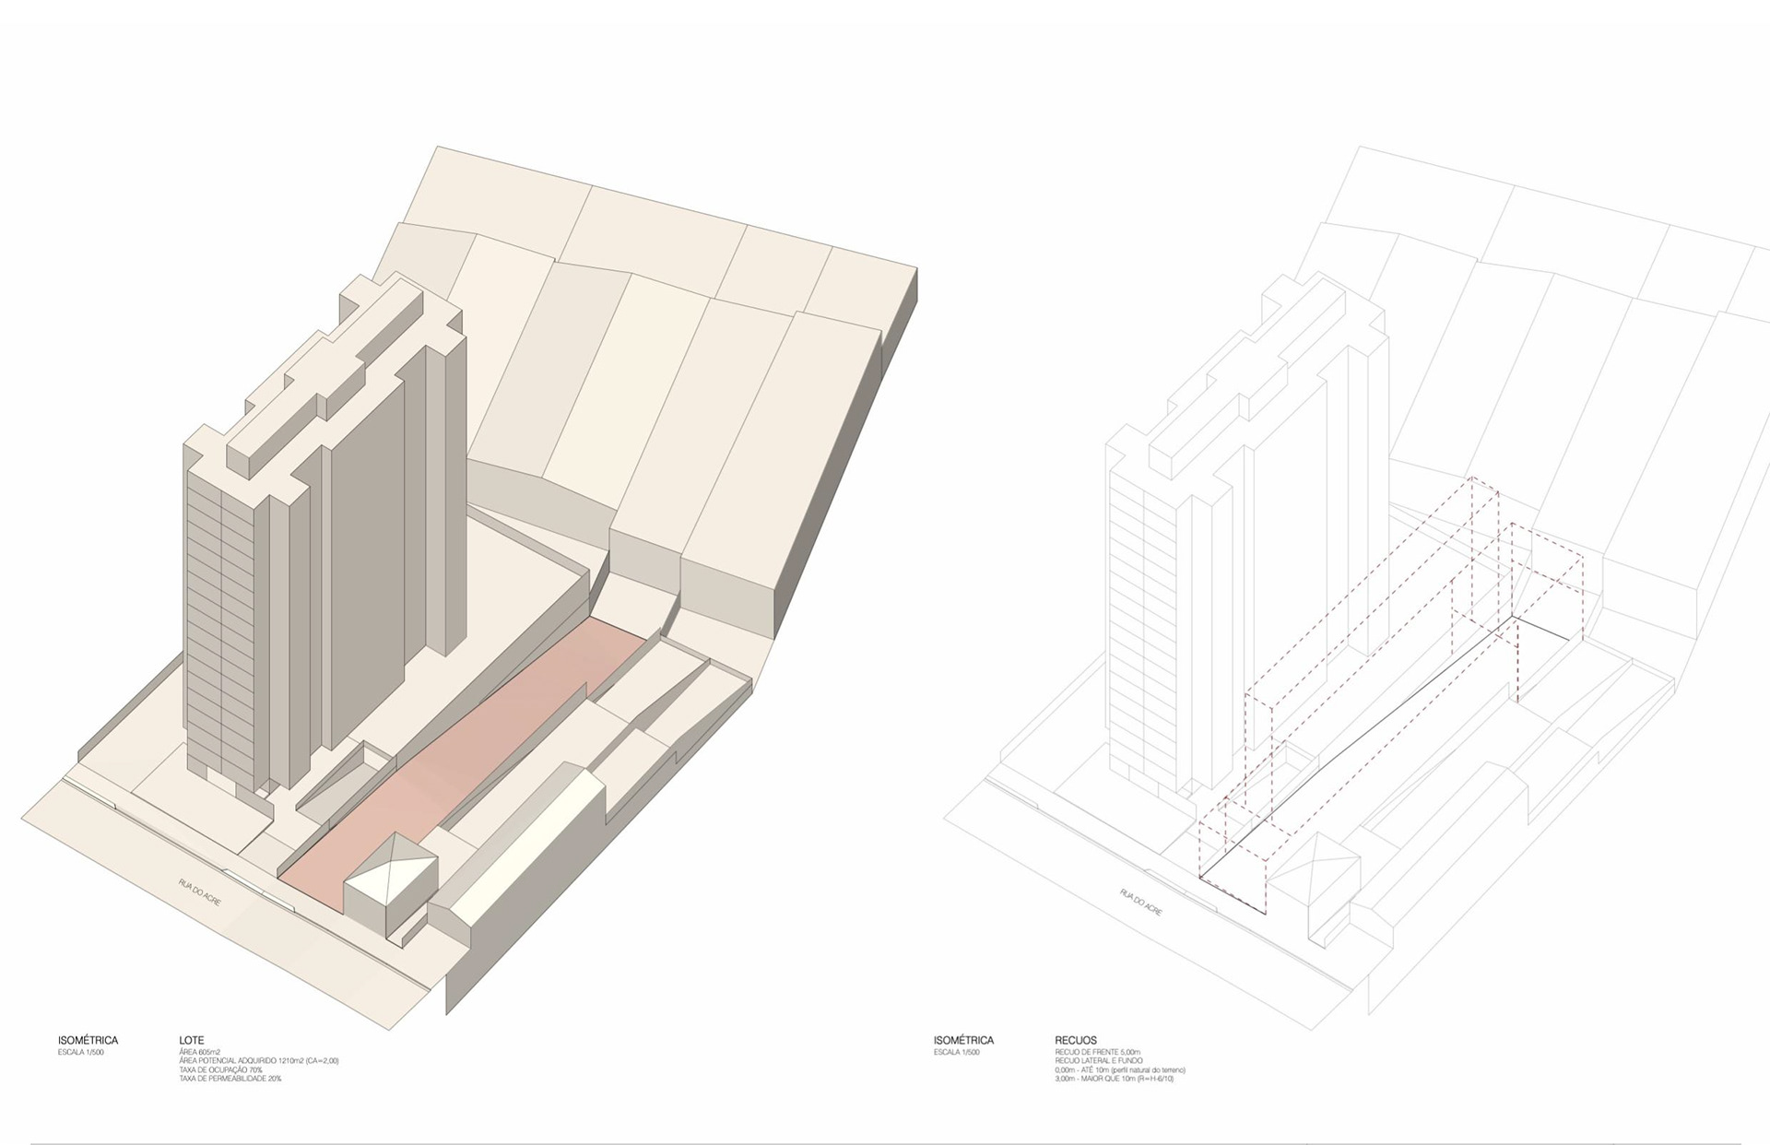
Task: Click the LOTE heading text
Action: [192, 1041]
